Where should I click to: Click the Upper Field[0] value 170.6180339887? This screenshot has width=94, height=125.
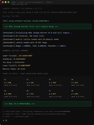click(25, 56)
